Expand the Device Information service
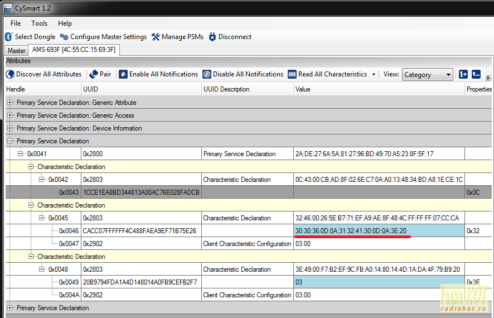Viewport: 494px width, 318px height. pyautogui.click(x=10, y=128)
